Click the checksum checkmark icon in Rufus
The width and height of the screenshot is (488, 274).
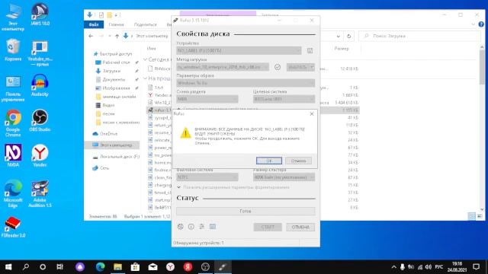coord(278,67)
